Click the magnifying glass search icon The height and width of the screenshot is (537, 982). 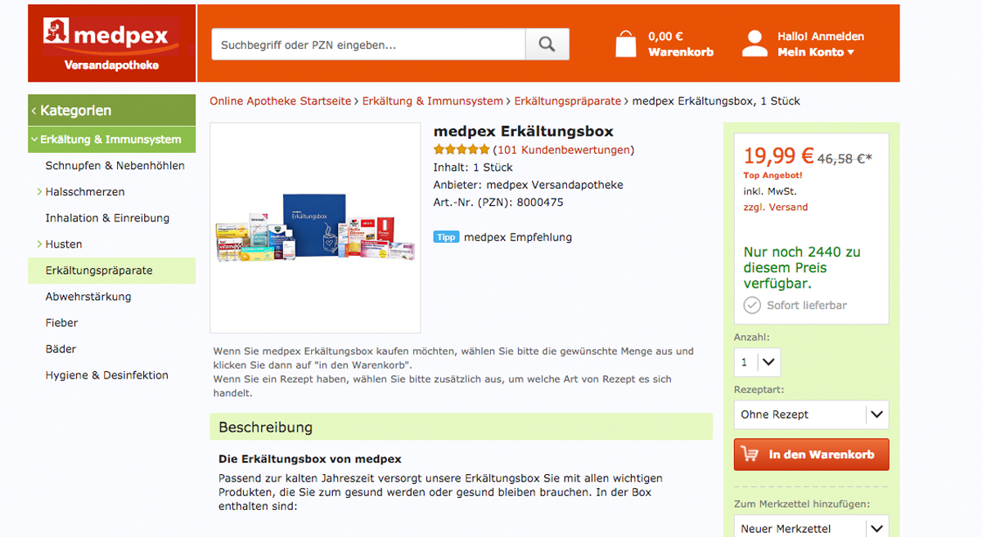point(547,45)
